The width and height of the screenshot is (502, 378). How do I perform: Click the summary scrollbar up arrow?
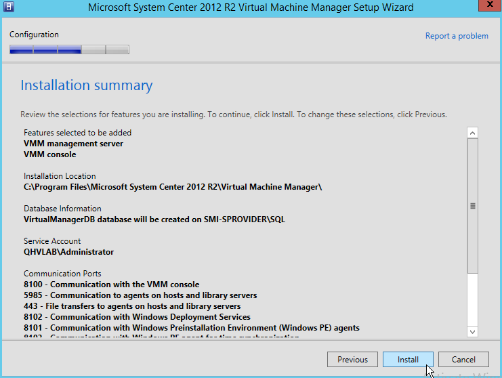pos(472,133)
